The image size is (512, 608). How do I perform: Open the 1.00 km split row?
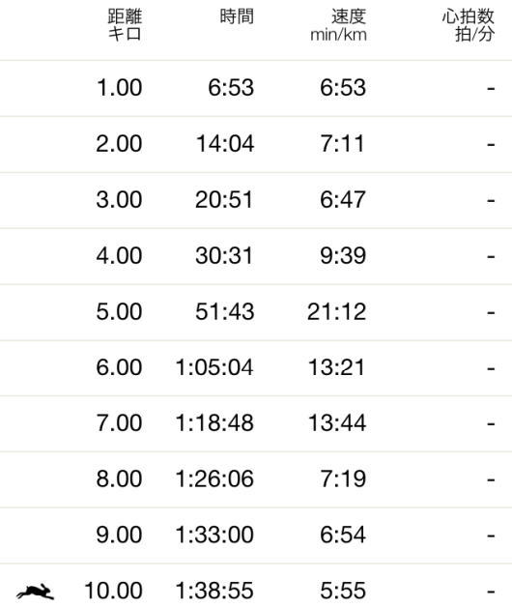(x=256, y=88)
